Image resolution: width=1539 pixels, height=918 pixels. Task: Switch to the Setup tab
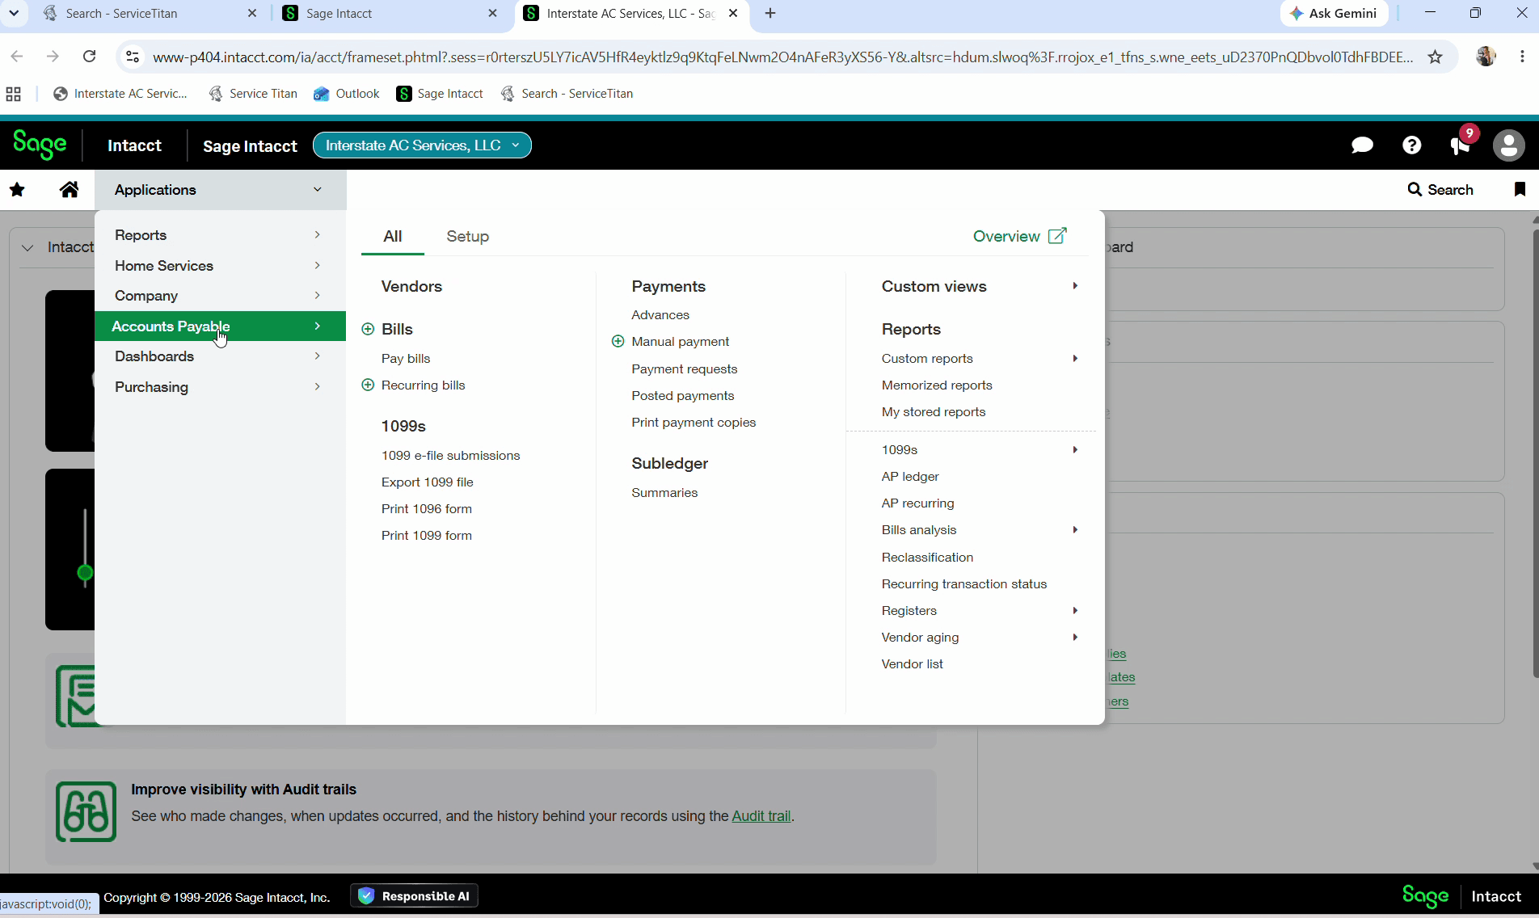click(468, 236)
